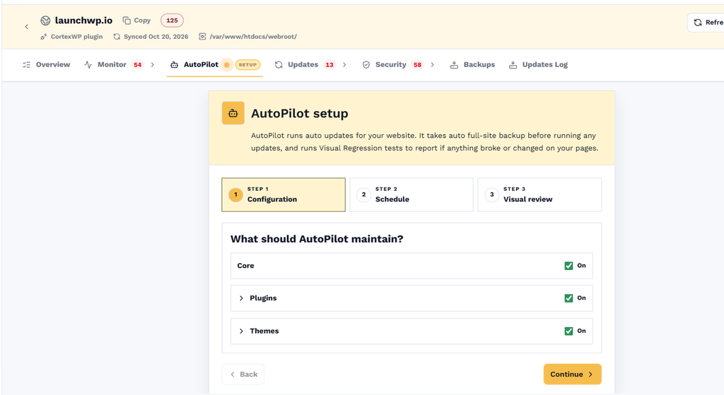Click the Security shield icon
The height and width of the screenshot is (395, 724).
[x=366, y=64]
